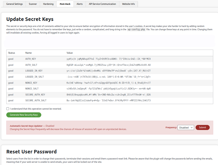This screenshot has height=165, width=218.
Task: Select the AUTH_SALT row
Action: coord(110,65)
